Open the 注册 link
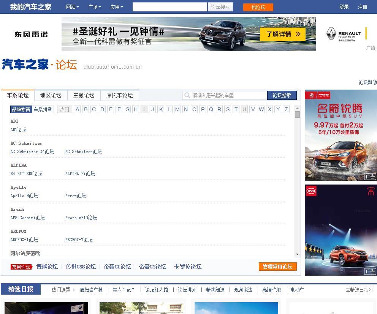Screen dimensions: 377x314 tap(363, 7)
